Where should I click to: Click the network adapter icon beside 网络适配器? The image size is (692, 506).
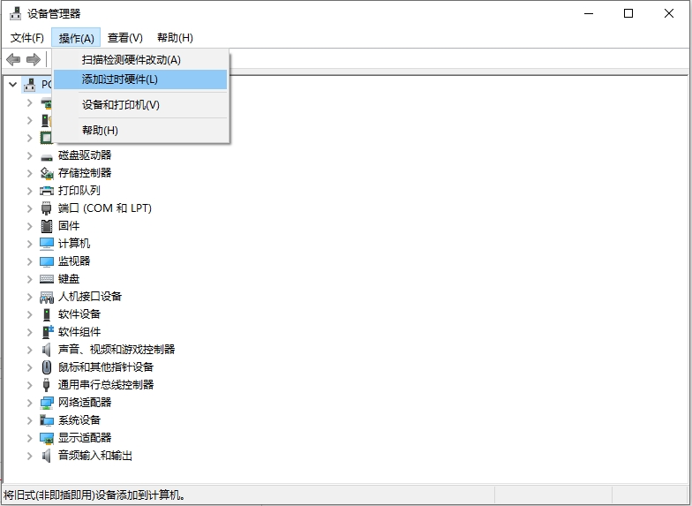click(x=47, y=403)
